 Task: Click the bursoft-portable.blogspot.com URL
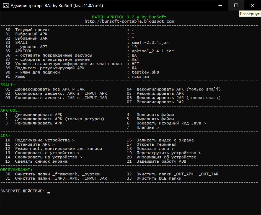(129, 21)
